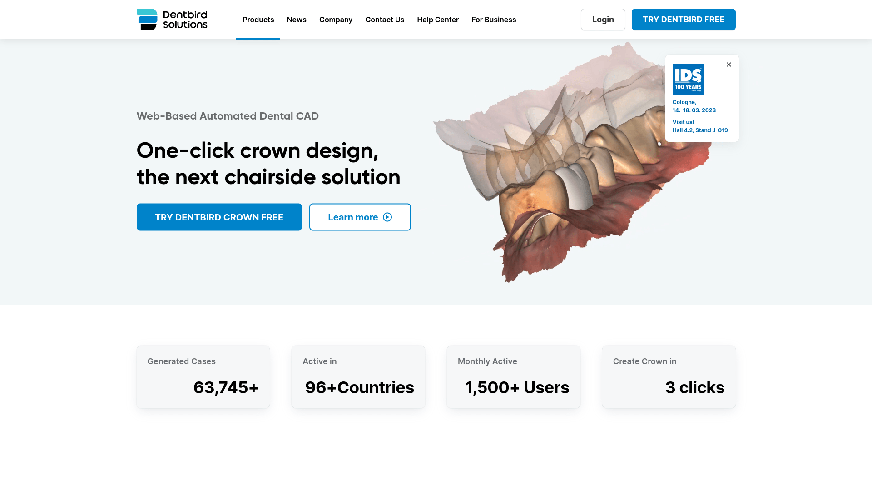Close the IDS event popup
This screenshot has width=872, height=491.
[x=729, y=65]
